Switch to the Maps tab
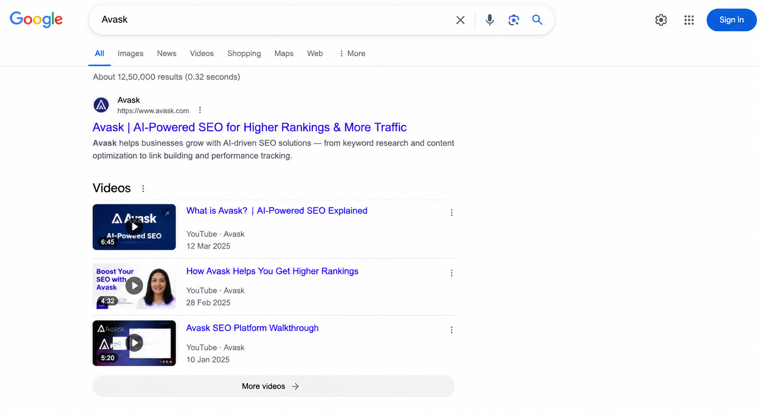 coord(284,54)
